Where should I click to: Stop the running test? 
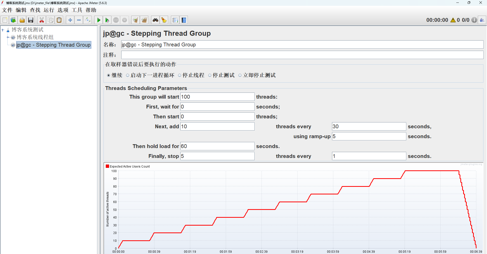click(x=116, y=20)
